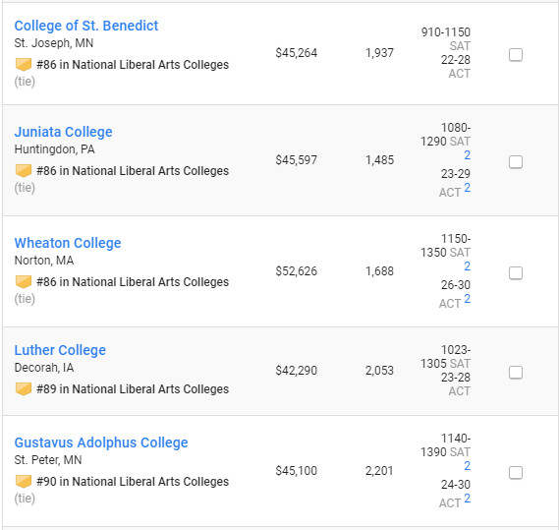Click the ranking badge icon for Juniata College
Screen dimensions: 560x530
coord(24,171)
